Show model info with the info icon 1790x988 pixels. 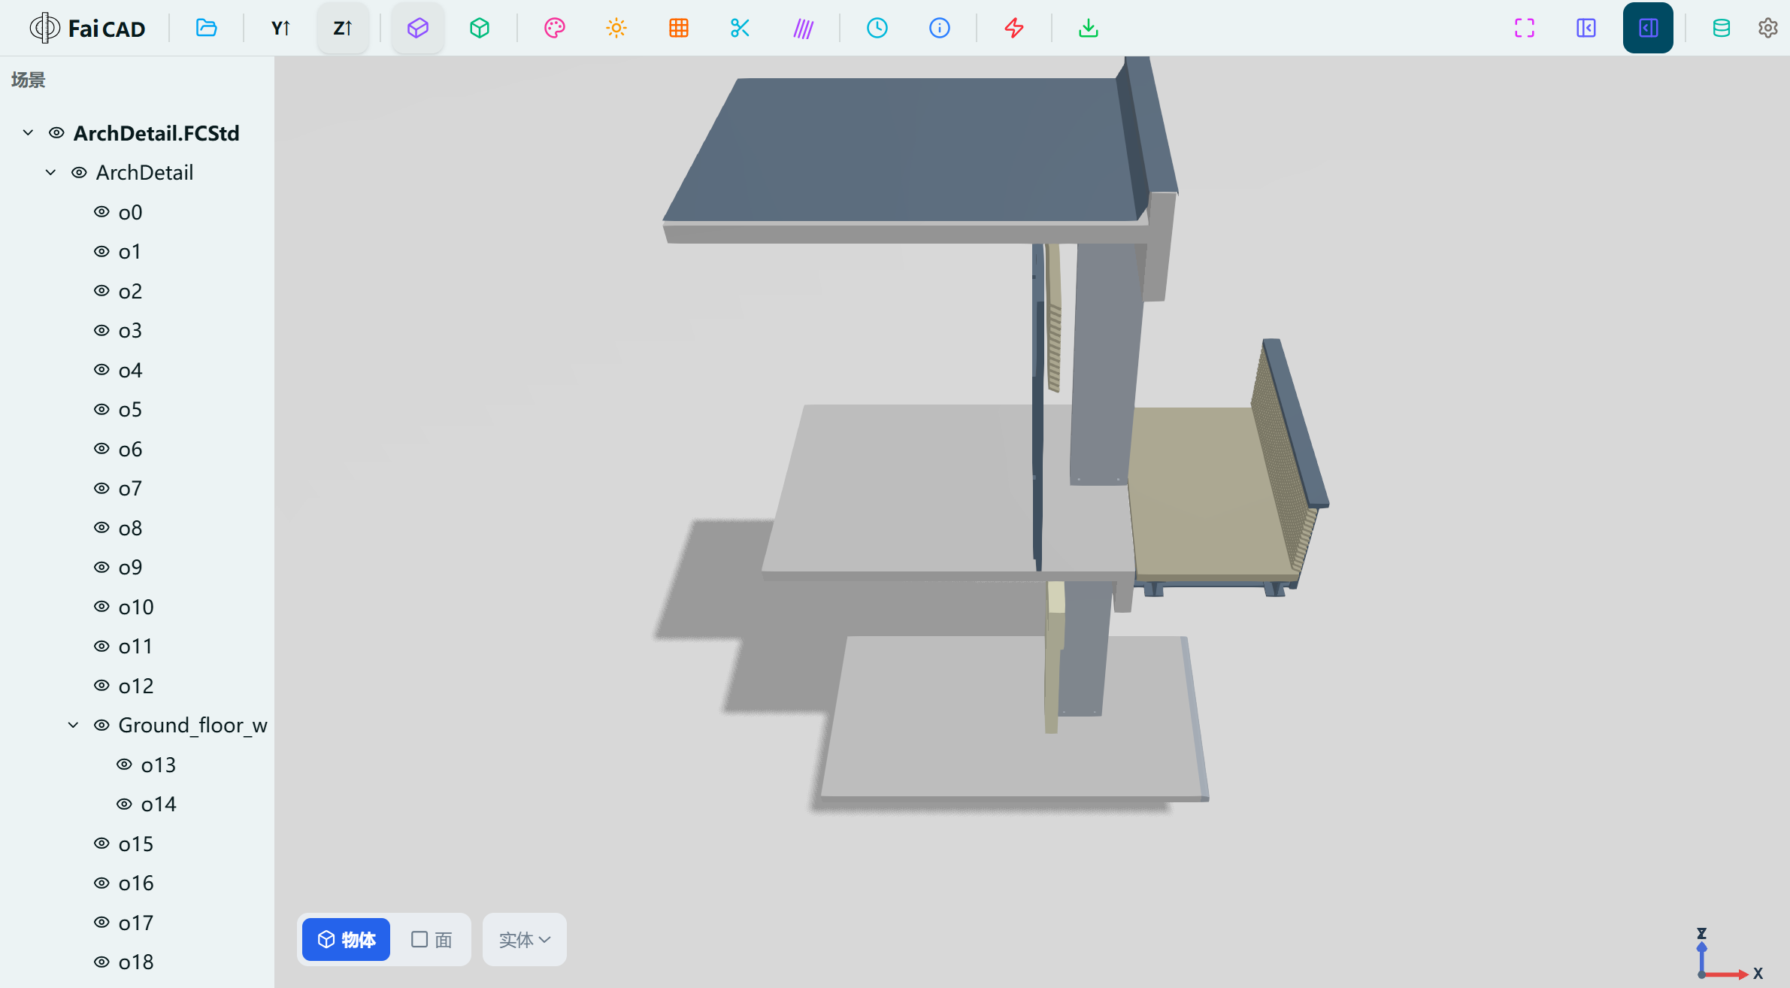click(940, 29)
